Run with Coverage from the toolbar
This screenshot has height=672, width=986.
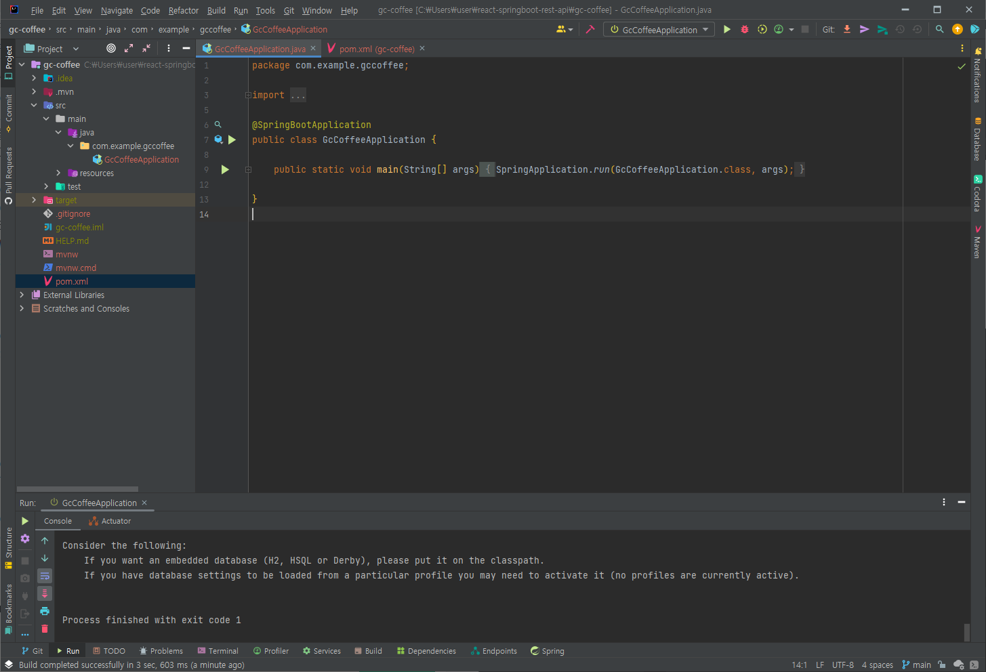[x=762, y=29]
